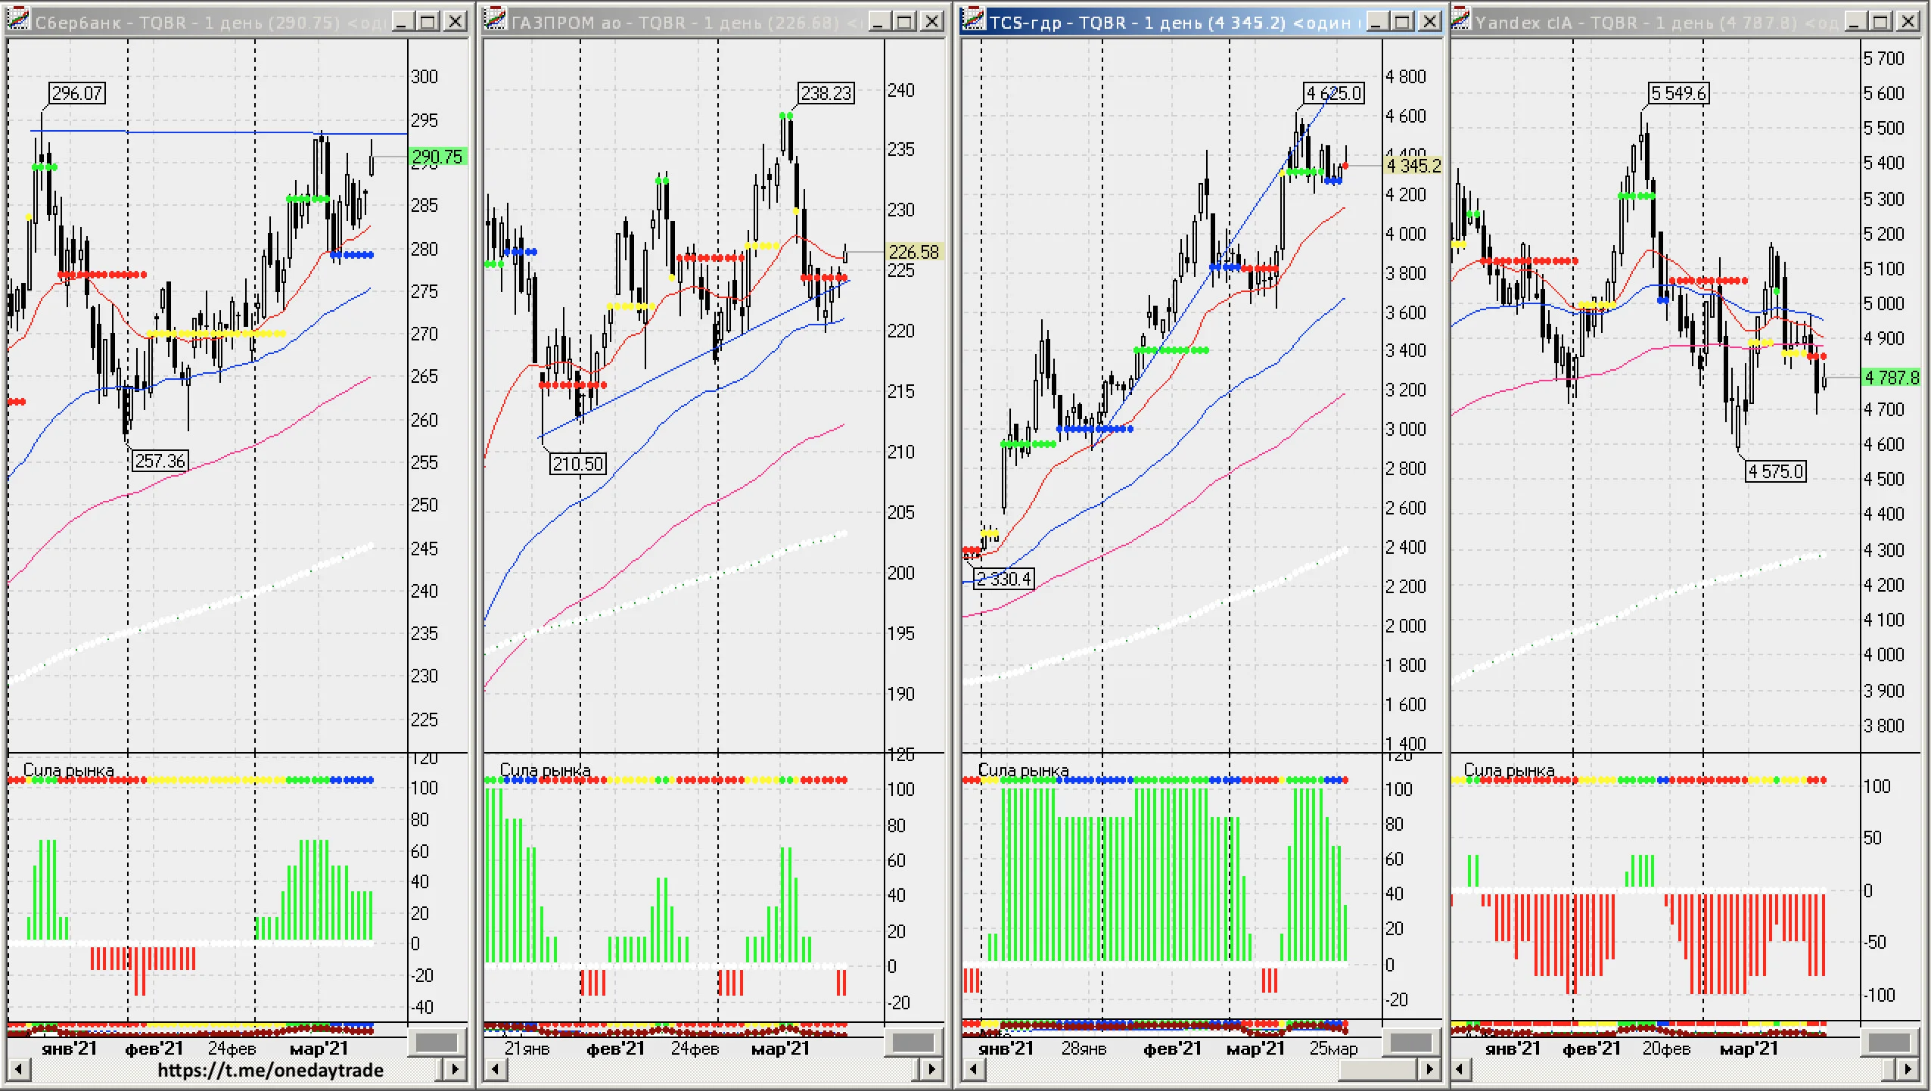This screenshot has width=1931, height=1091.
Task: Click the TCS current price 4 345.2
Action: coord(1413,166)
